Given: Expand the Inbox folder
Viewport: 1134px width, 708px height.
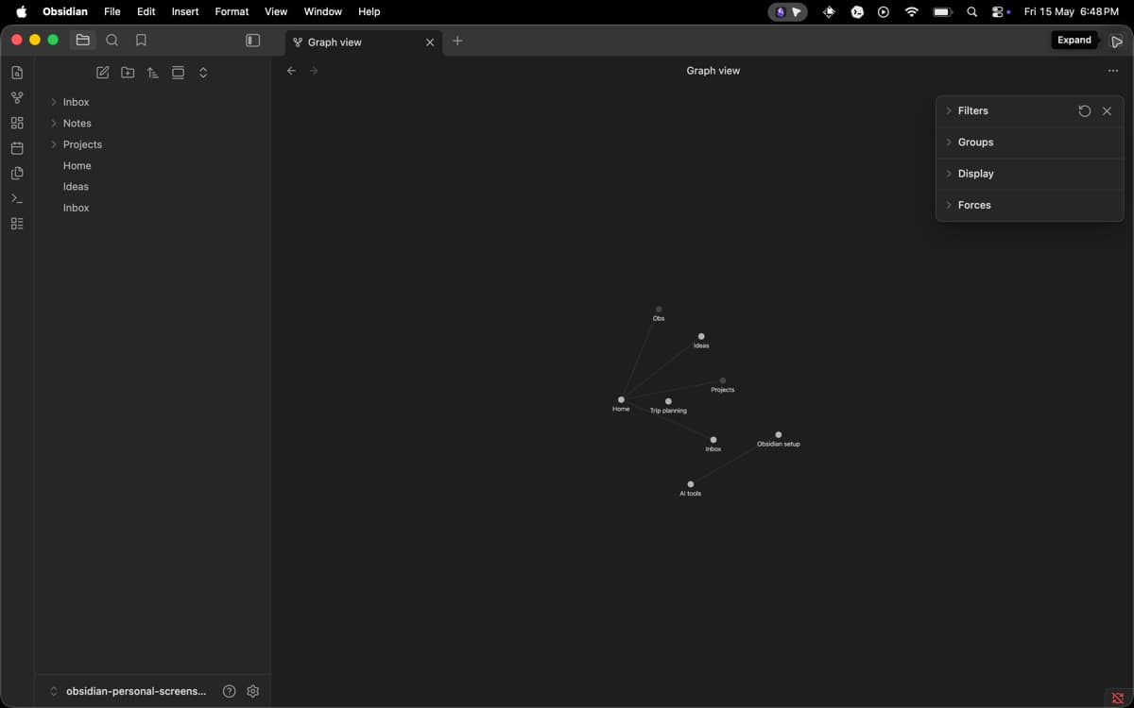Looking at the screenshot, I should click(54, 102).
